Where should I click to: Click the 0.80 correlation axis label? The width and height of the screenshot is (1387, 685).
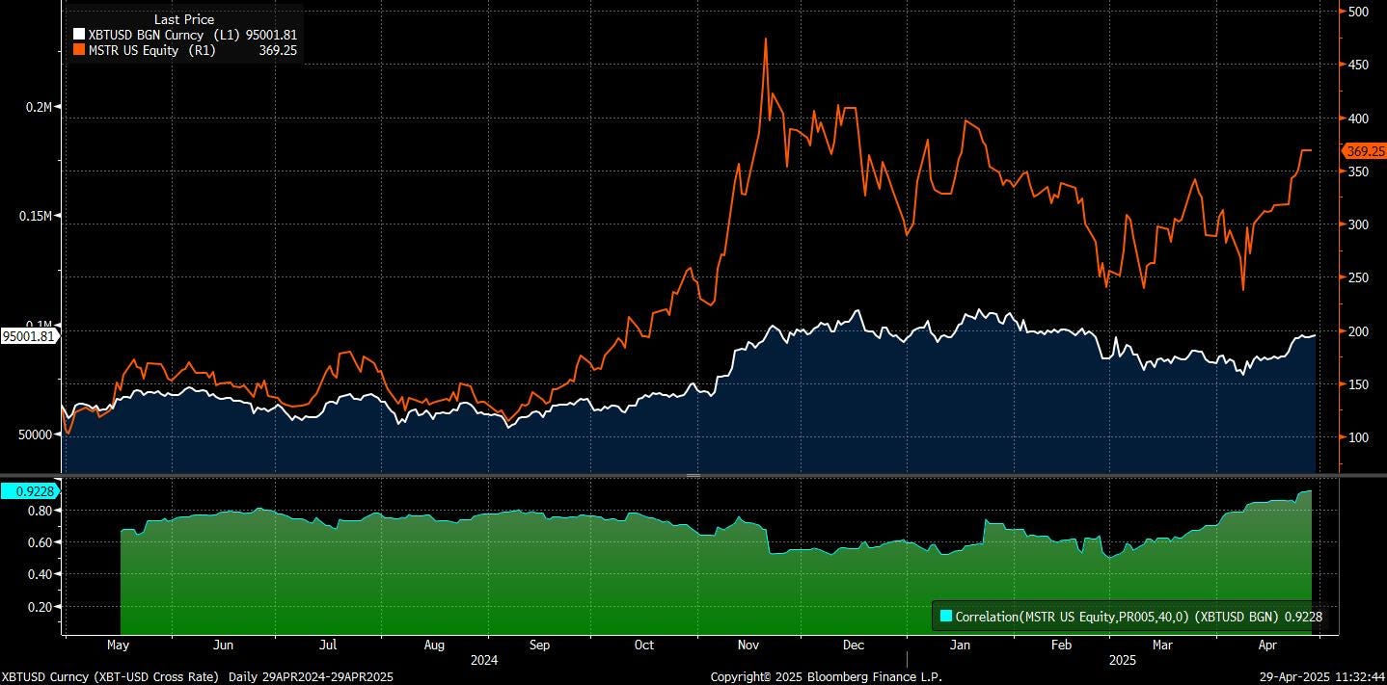40,511
